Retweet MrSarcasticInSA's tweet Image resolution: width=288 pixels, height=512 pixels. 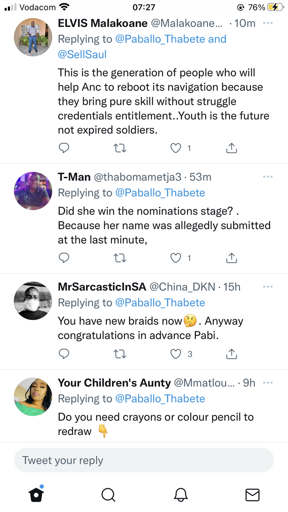[120, 354]
